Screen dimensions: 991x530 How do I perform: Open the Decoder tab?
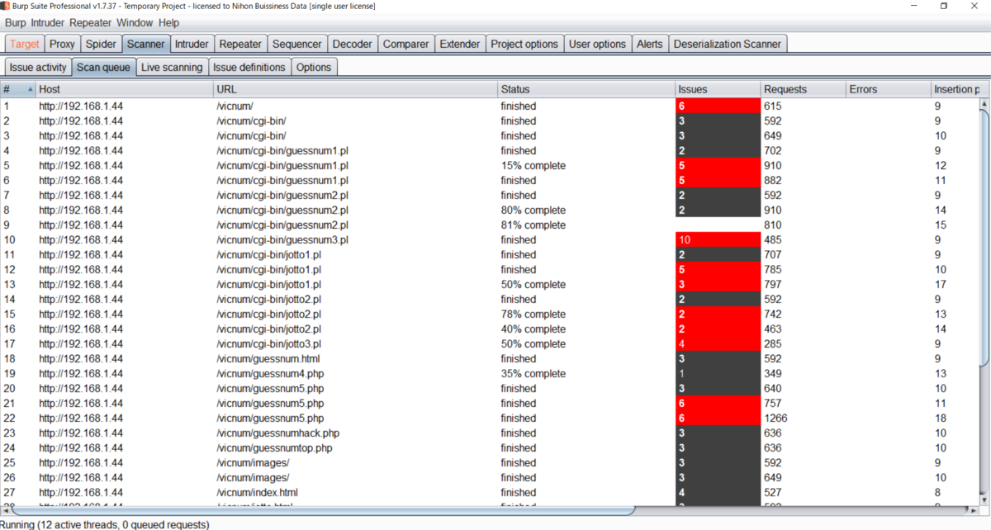coord(353,44)
